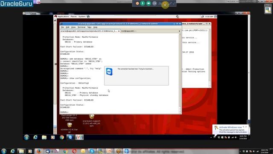The height and width of the screenshot is (154, 273).
Task: Click the e1000e tar.gz desktop file
Action: (x=69, y=128)
